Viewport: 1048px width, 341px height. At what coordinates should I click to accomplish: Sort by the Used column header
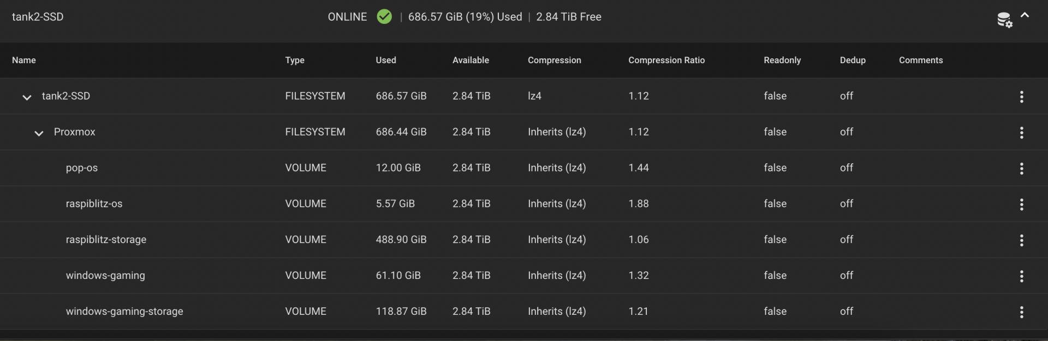tap(386, 60)
